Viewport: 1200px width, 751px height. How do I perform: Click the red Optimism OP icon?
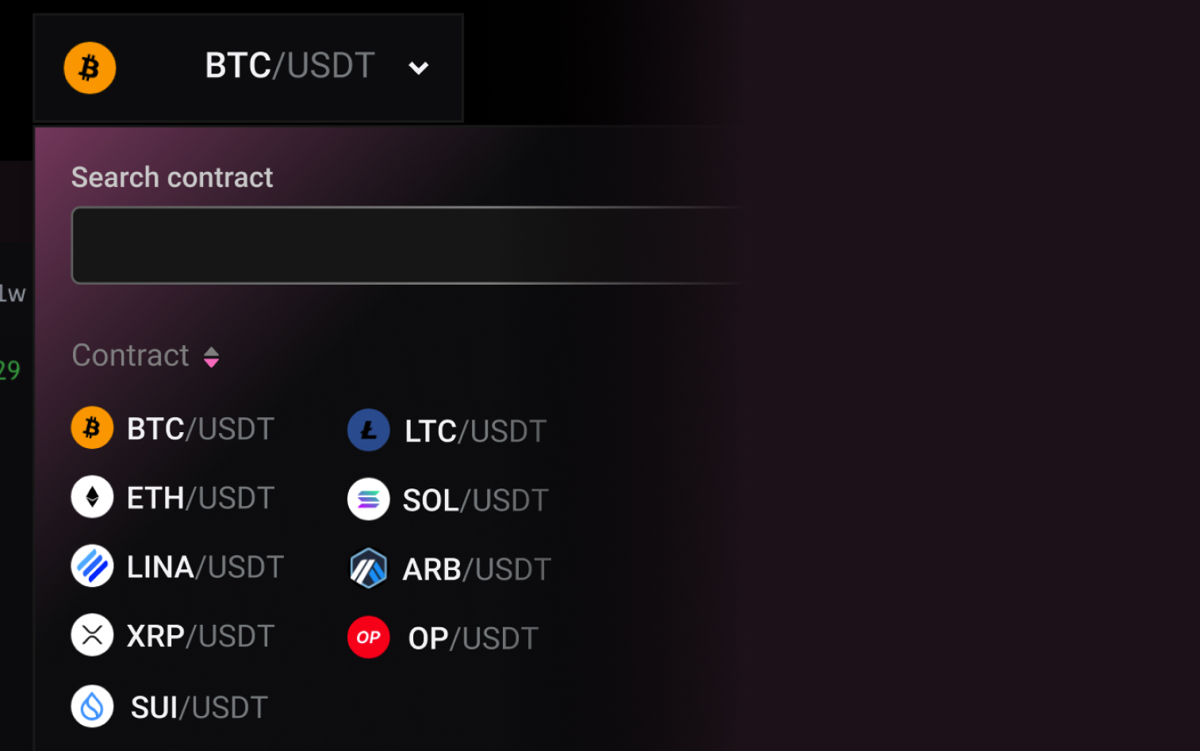pos(368,638)
